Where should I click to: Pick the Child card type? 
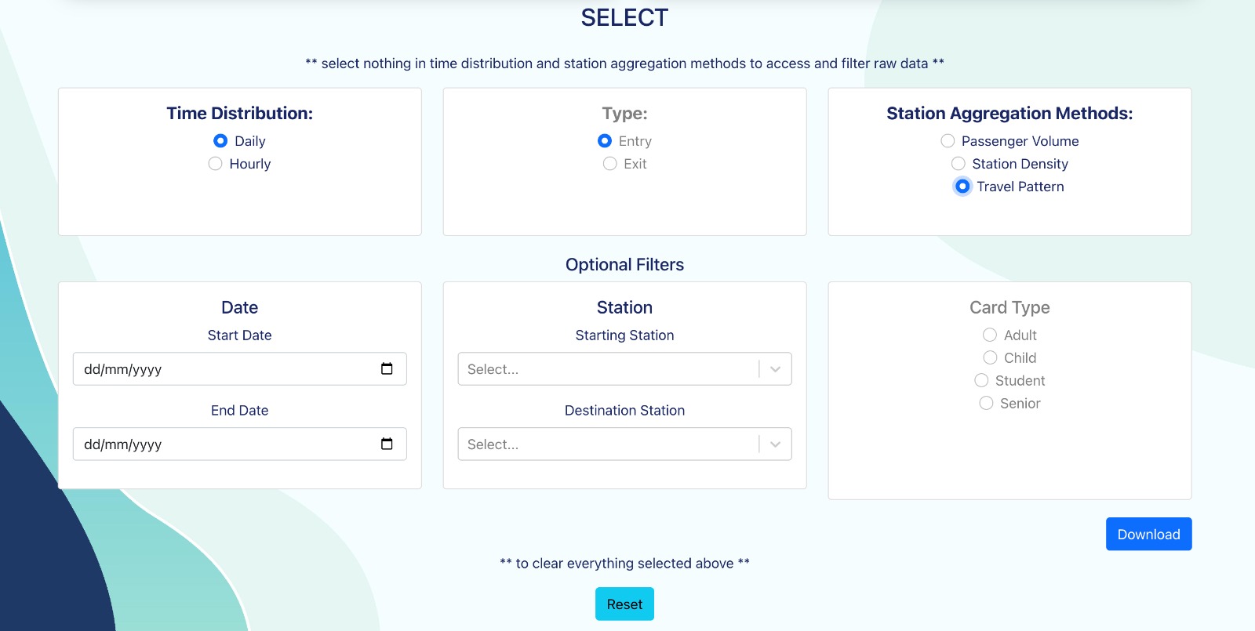click(990, 358)
